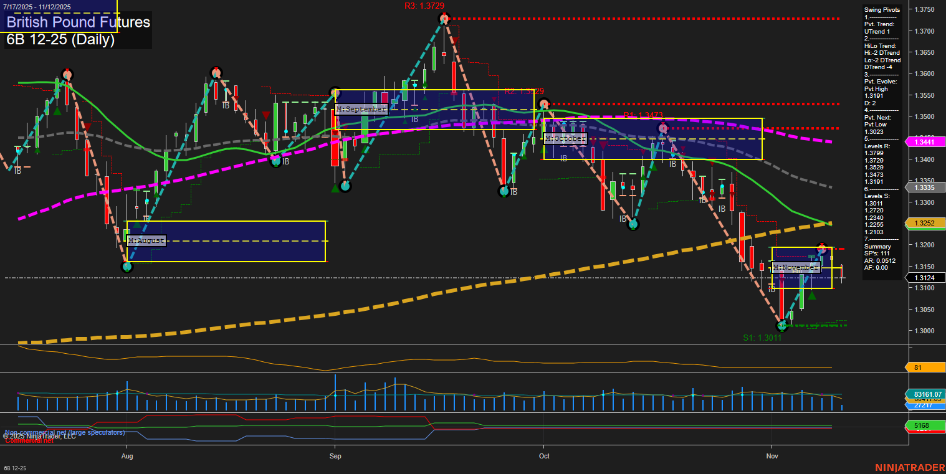The image size is (946, 474).
Task: Click the DTrend -4 summary line
Action: [x=878, y=67]
